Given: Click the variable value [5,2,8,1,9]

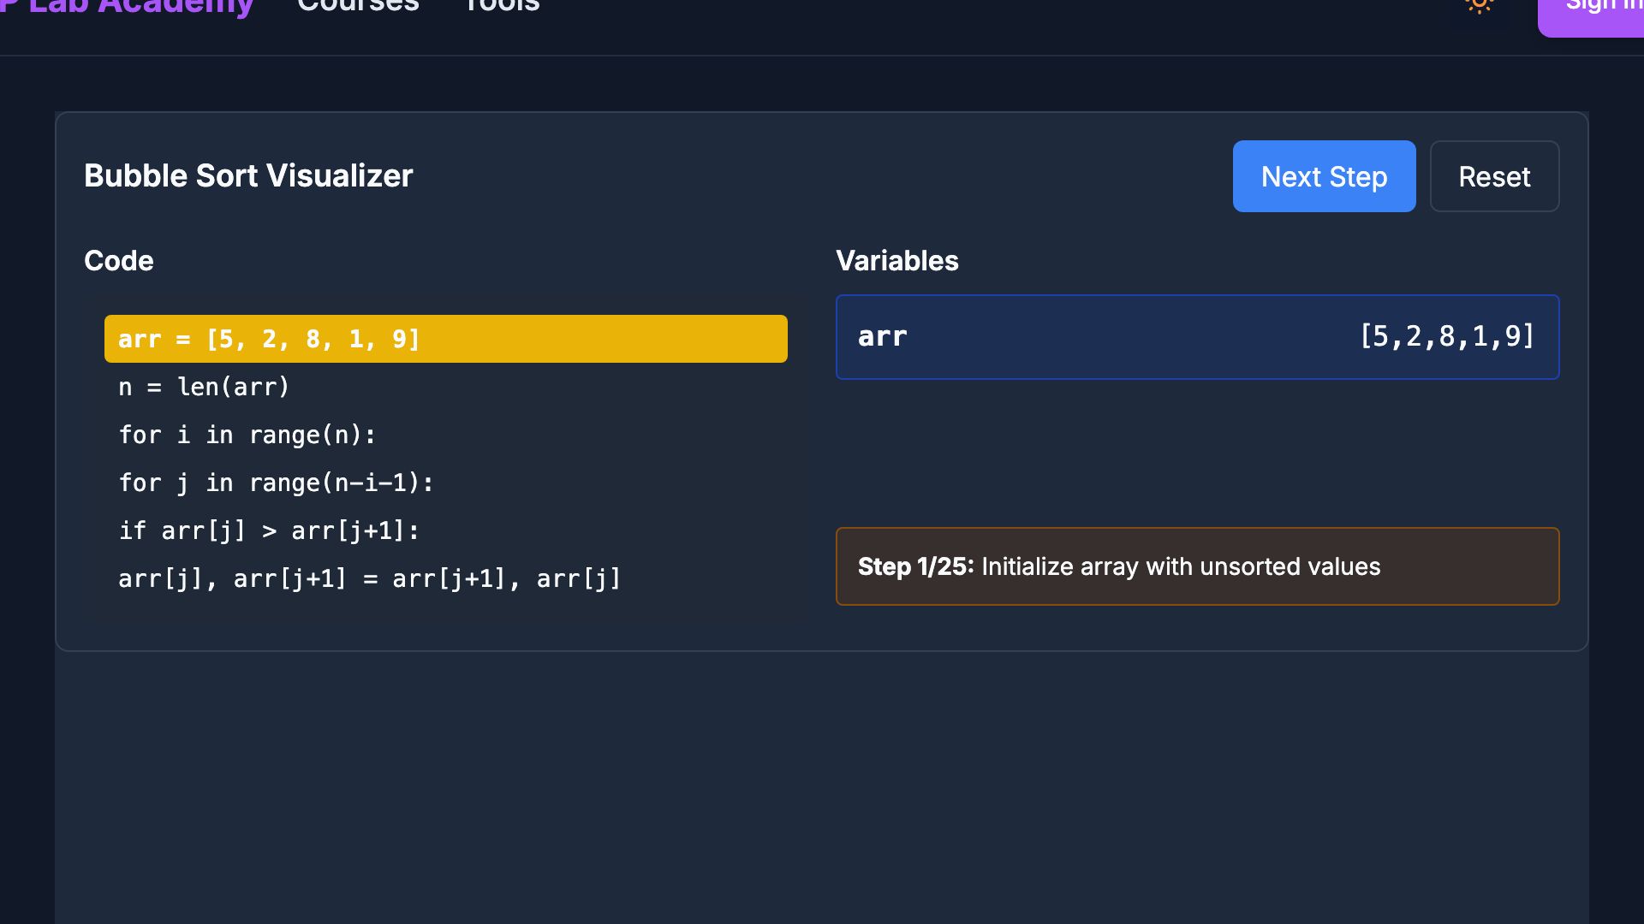Looking at the screenshot, I should (1448, 336).
